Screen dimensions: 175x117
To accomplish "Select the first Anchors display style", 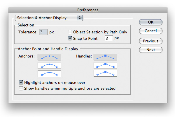I will click(x=49, y=57).
